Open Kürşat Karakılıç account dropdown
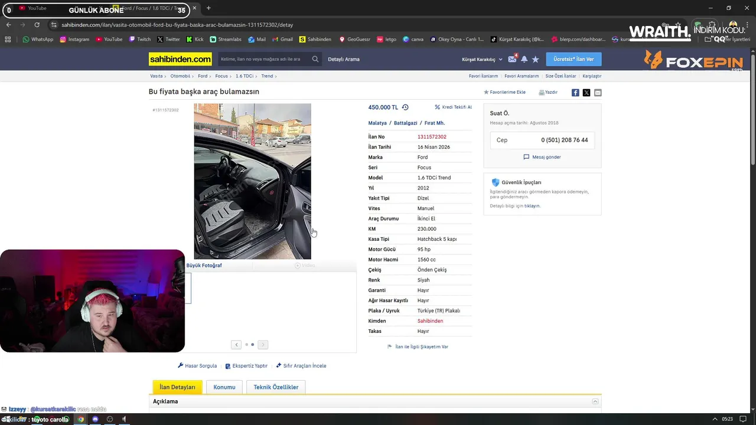Viewport: 756px width, 425px height. [482, 59]
